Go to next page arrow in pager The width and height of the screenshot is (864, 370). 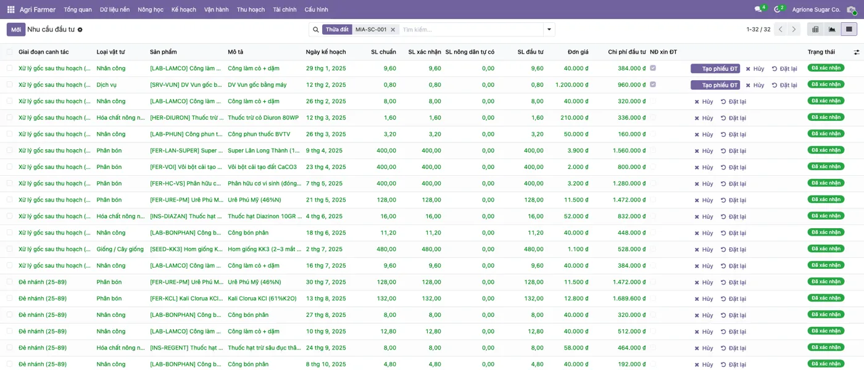[x=794, y=29]
